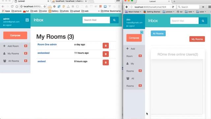Open Most Visited bookmarks dropdown in Firefox
This screenshot has width=211, height=119.
tap(133, 12)
